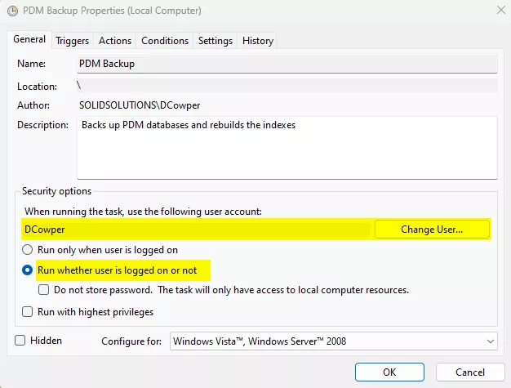Go to the Actions tab
511x388 pixels.
115,41
